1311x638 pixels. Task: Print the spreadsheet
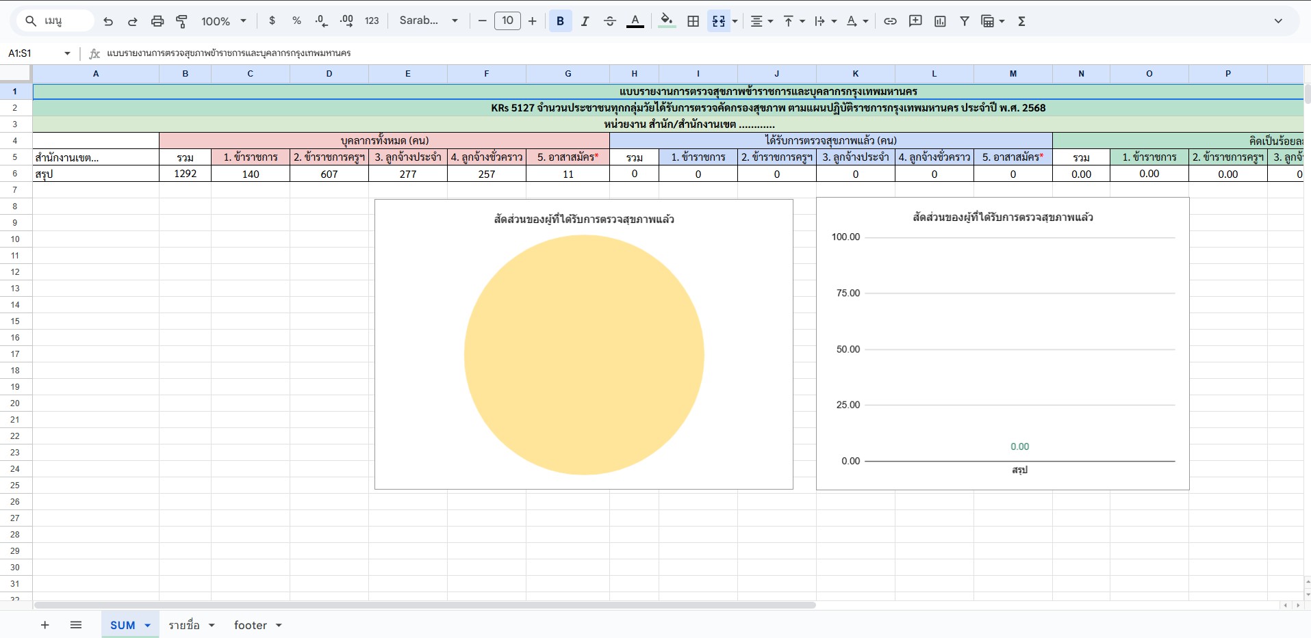click(157, 21)
